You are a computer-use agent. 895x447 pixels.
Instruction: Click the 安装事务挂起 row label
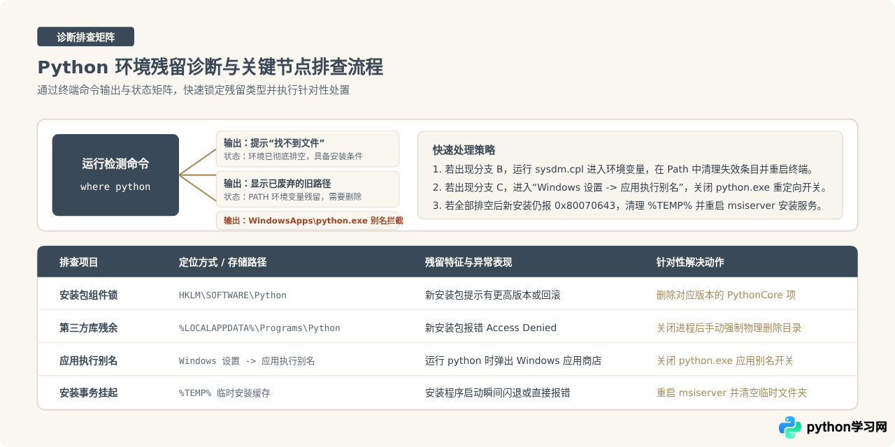(88, 393)
